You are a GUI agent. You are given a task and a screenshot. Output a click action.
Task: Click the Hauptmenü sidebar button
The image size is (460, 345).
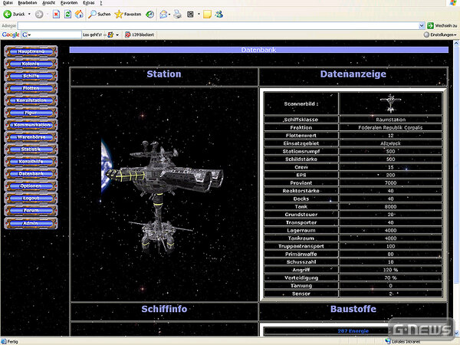tap(31, 51)
